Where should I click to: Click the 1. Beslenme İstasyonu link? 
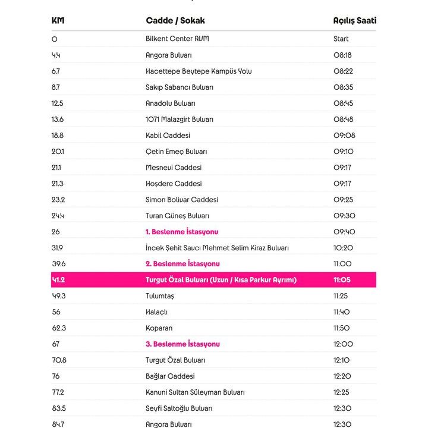[182, 232]
